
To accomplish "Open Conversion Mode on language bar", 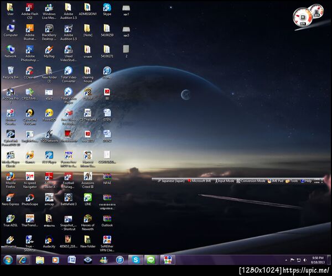I will click(251, 181).
